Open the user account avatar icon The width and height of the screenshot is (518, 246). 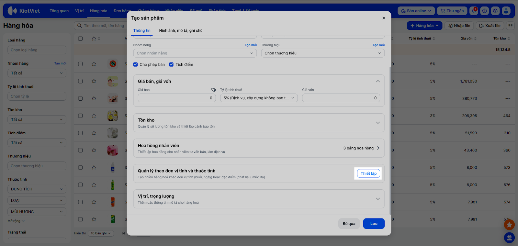(506, 11)
